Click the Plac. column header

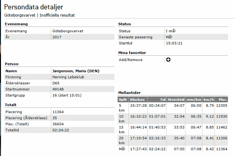point(223,99)
